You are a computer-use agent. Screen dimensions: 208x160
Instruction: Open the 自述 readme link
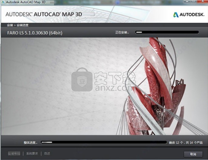(47, 154)
